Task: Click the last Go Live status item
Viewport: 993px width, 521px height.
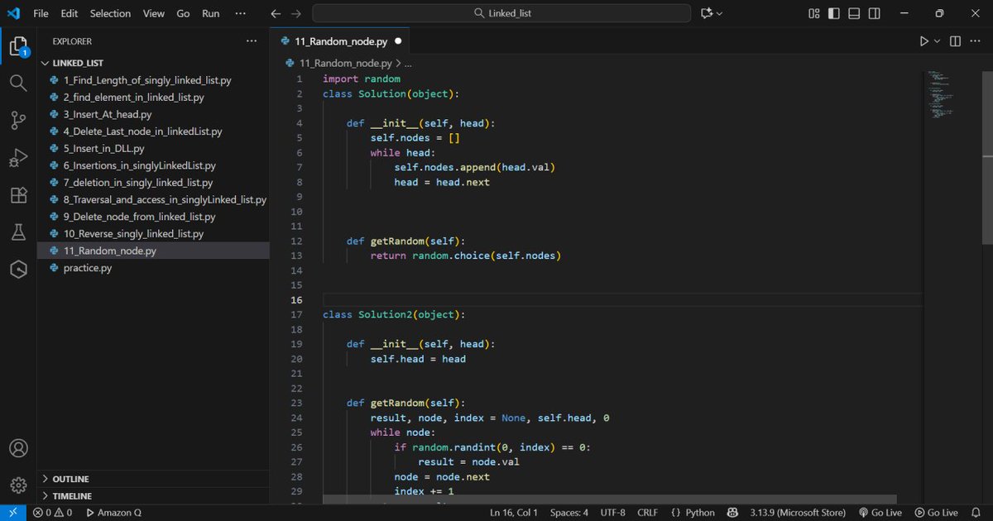Action: point(936,513)
